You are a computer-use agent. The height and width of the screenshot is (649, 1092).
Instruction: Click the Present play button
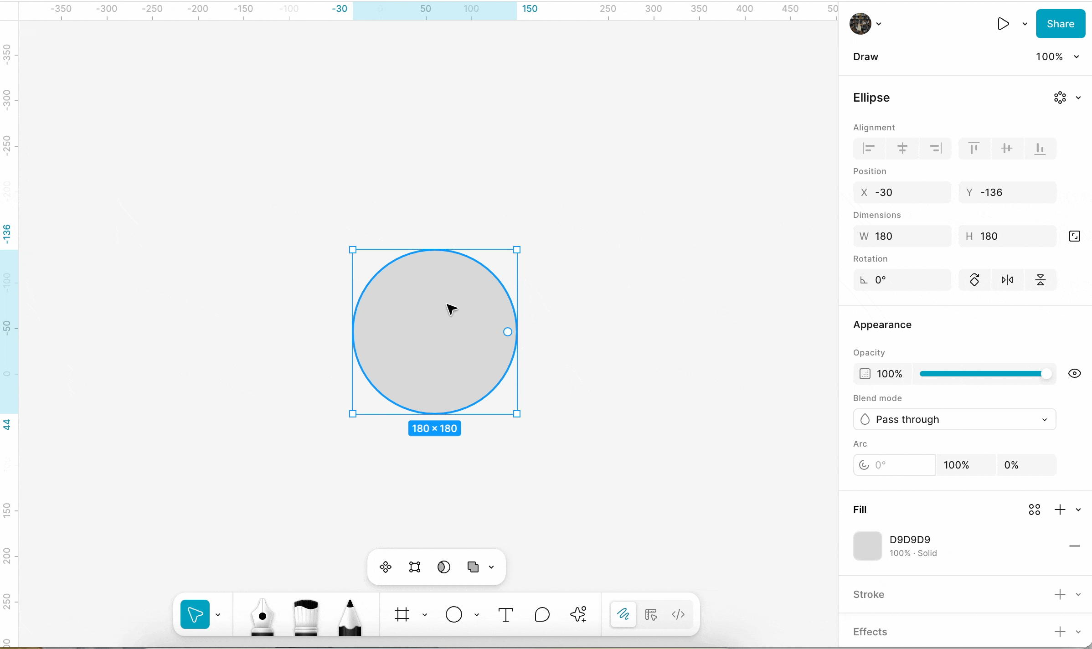point(1003,24)
